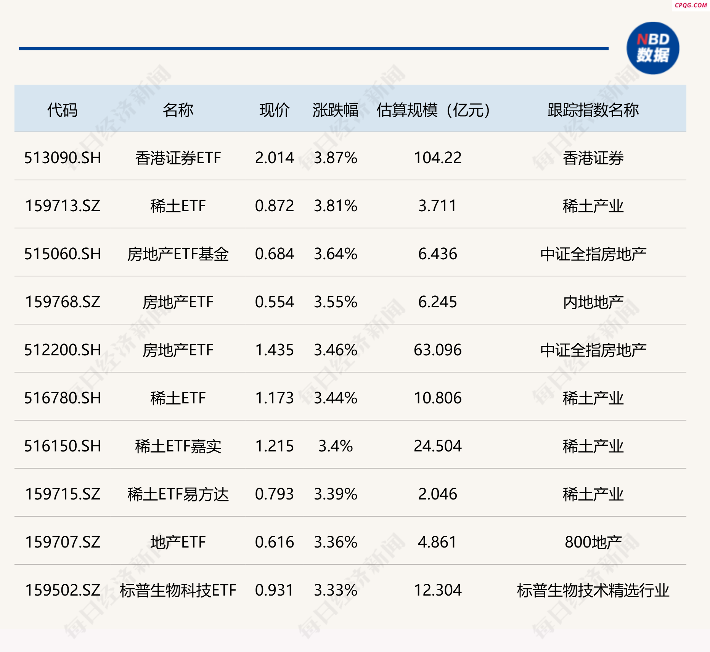Click price value 1.173
This screenshot has width=710, height=652.
[x=275, y=398]
